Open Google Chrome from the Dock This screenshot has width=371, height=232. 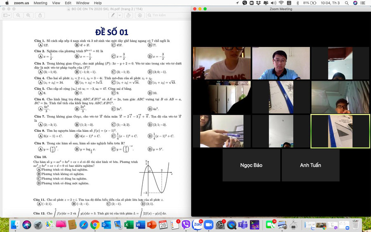pos(94,225)
